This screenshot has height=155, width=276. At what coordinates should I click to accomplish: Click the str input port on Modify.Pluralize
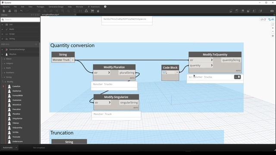(102, 73)
